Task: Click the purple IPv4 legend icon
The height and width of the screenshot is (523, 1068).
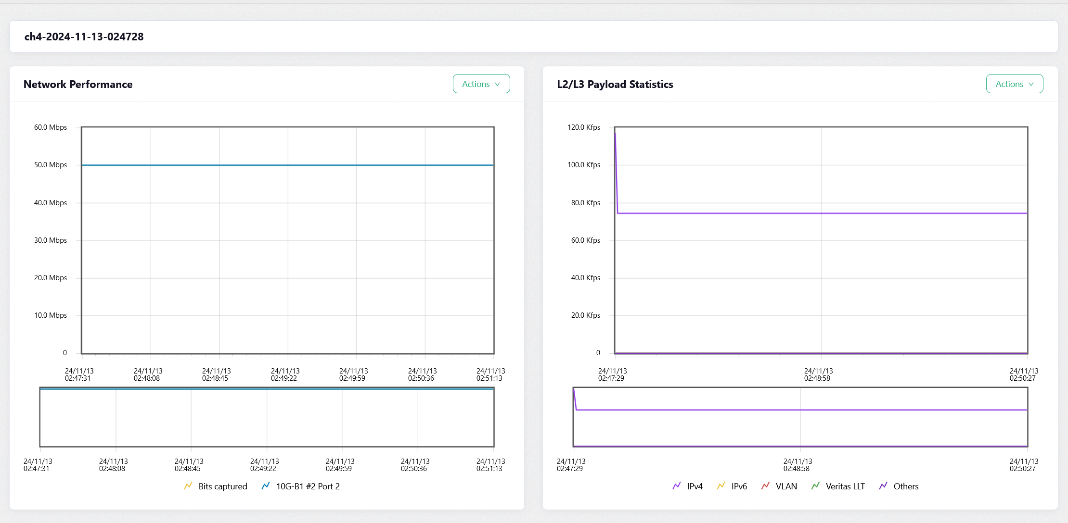Action: click(x=677, y=486)
